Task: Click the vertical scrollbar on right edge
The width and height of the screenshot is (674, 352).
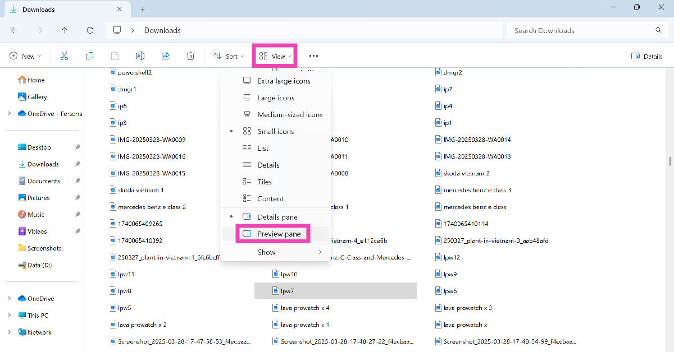Action: [670, 161]
